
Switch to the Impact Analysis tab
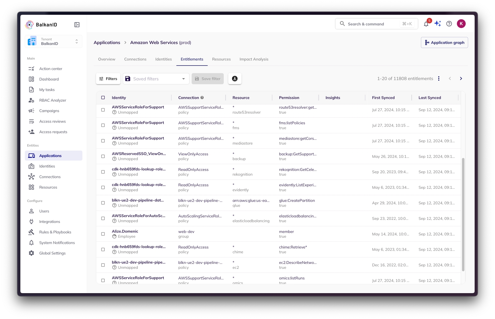(254, 59)
